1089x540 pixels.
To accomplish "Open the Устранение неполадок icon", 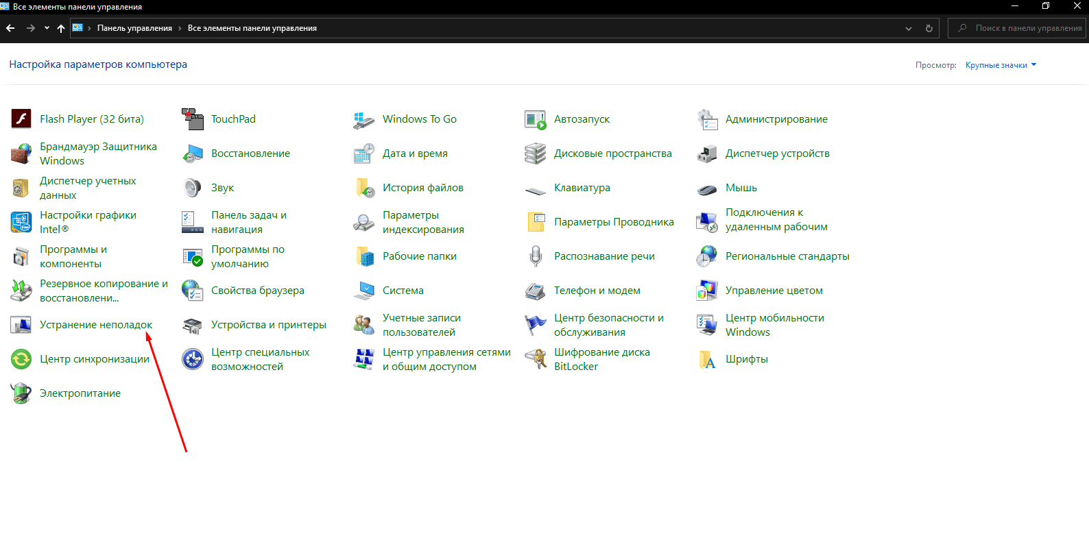I will (x=21, y=325).
